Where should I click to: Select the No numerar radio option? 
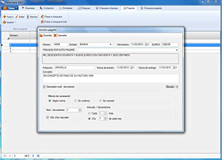[100, 101]
